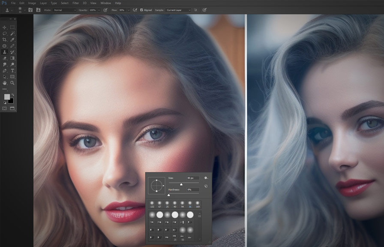The width and height of the screenshot is (384, 247).
Task: Click the Hardness percentage input field
Action: coord(192,189)
